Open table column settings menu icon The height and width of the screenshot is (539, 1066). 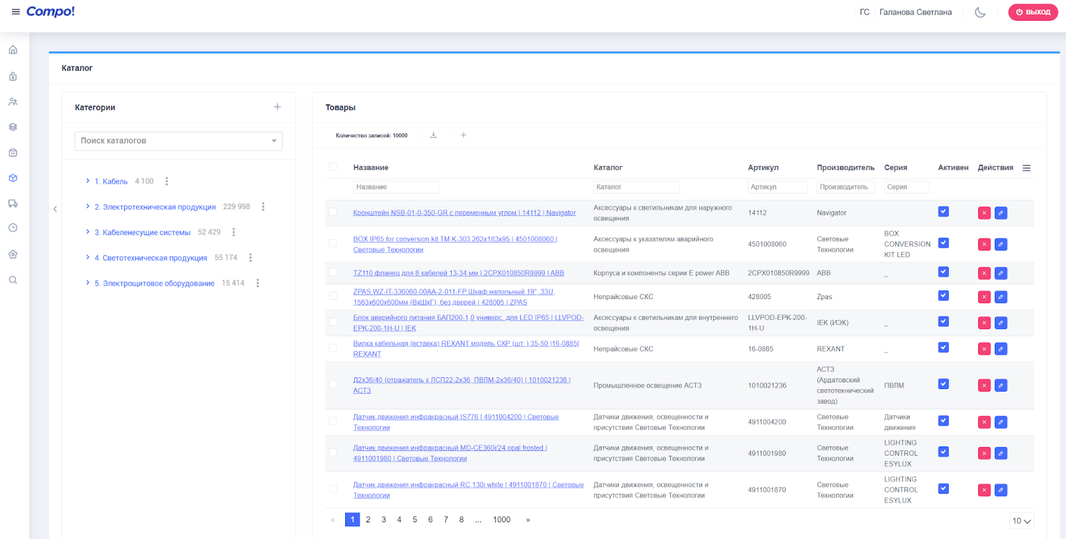tap(1027, 168)
